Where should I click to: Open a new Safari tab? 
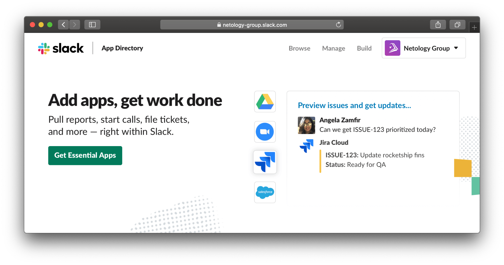click(x=474, y=27)
